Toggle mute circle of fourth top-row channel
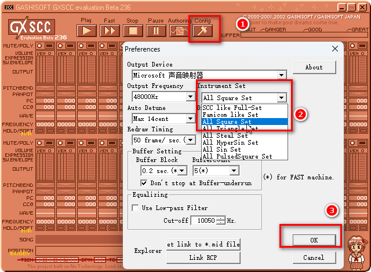Image resolution: width=371 pixels, height=272 pixels. (102, 46)
